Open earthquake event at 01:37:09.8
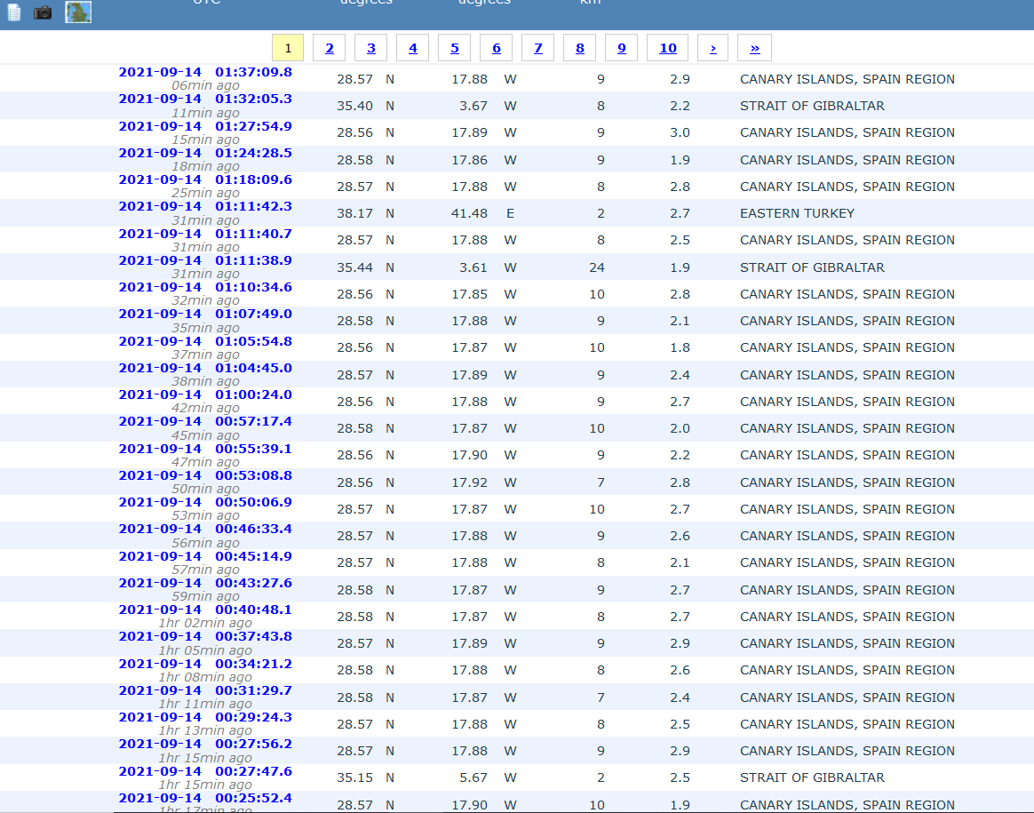The width and height of the screenshot is (1034, 813). (205, 72)
